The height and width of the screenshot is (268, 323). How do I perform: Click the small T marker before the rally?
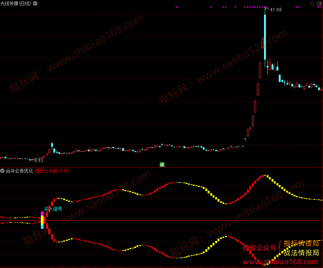245,139
